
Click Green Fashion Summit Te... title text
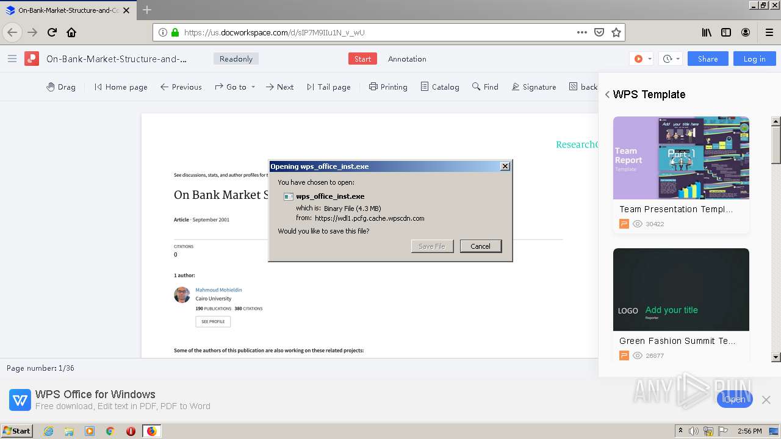pyautogui.click(x=677, y=341)
